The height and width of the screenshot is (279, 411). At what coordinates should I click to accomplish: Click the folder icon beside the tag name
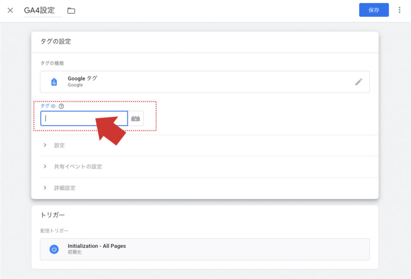coord(71,11)
